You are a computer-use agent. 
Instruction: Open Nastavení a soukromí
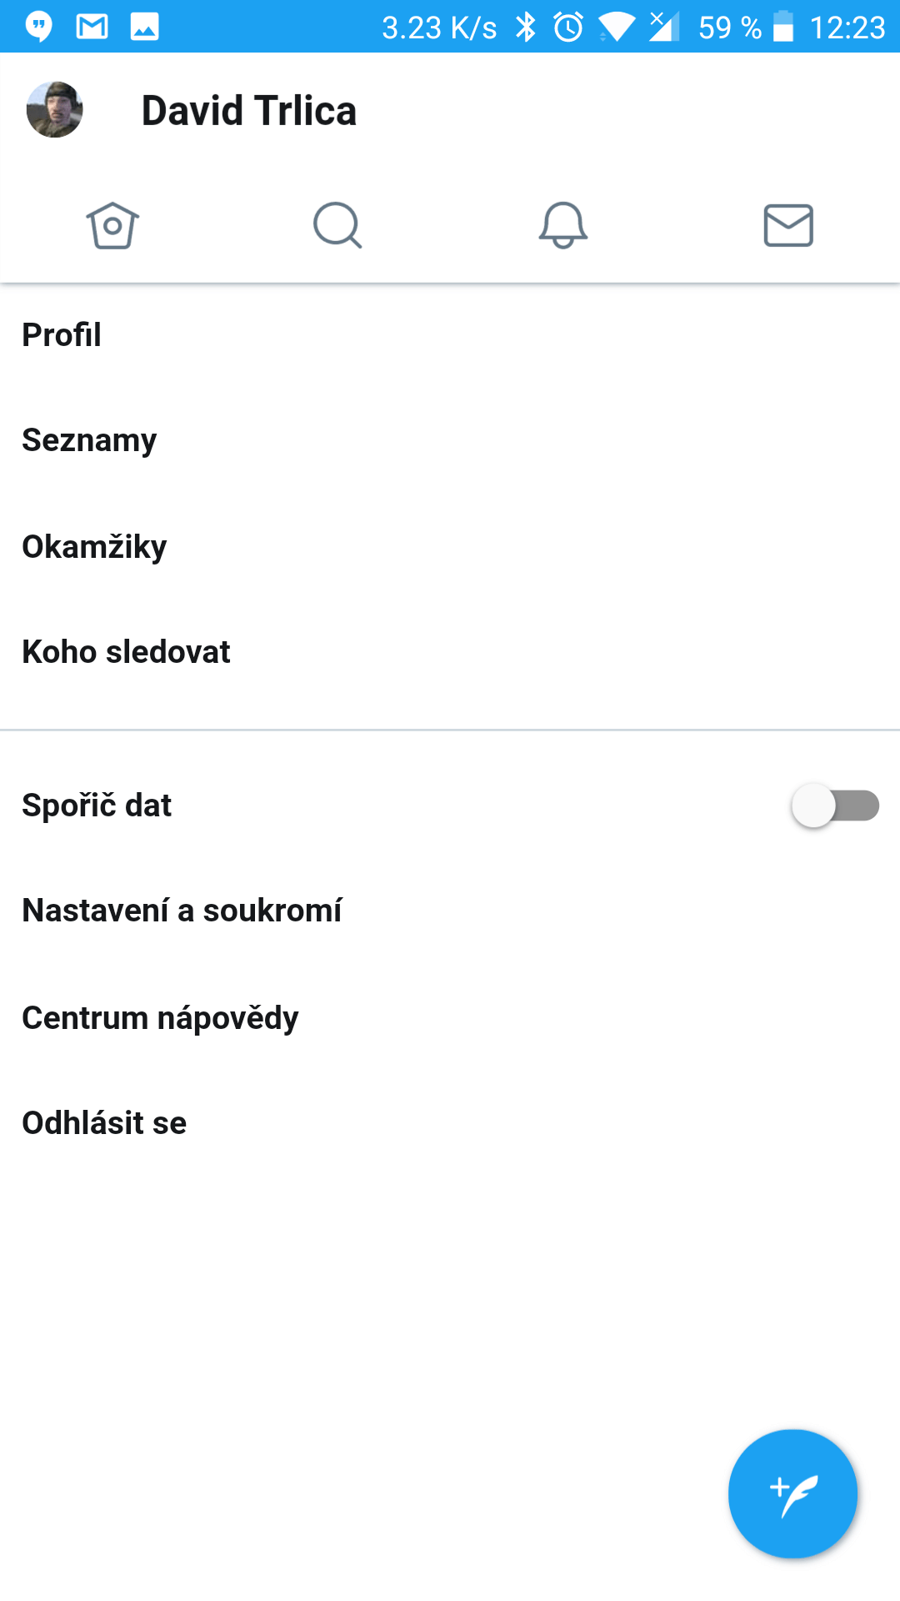pos(182,911)
